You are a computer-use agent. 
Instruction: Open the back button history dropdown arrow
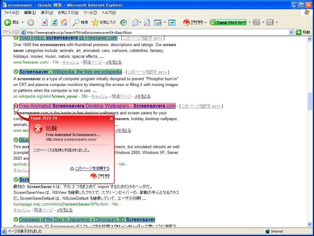coord(22,22)
